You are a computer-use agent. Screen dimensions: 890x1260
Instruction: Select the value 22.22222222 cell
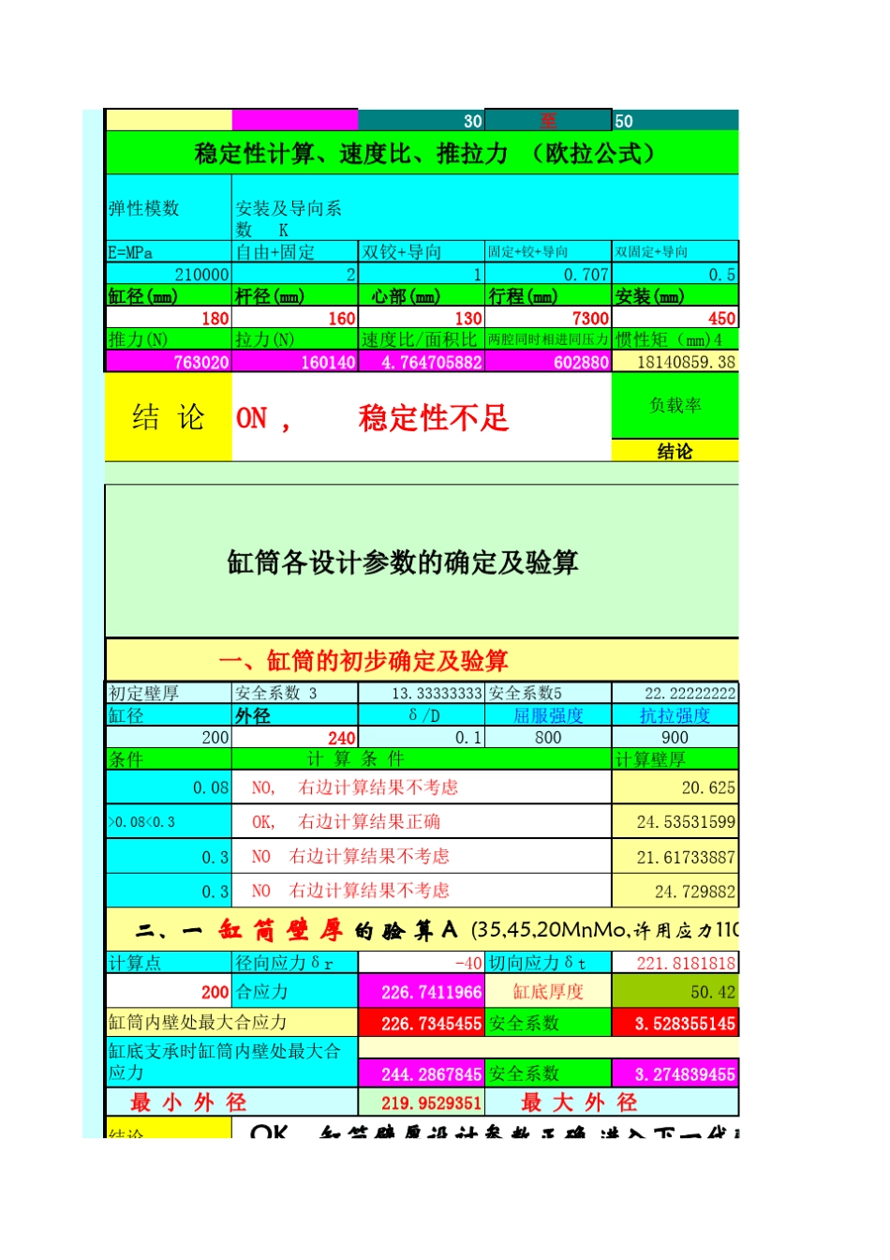point(675,693)
